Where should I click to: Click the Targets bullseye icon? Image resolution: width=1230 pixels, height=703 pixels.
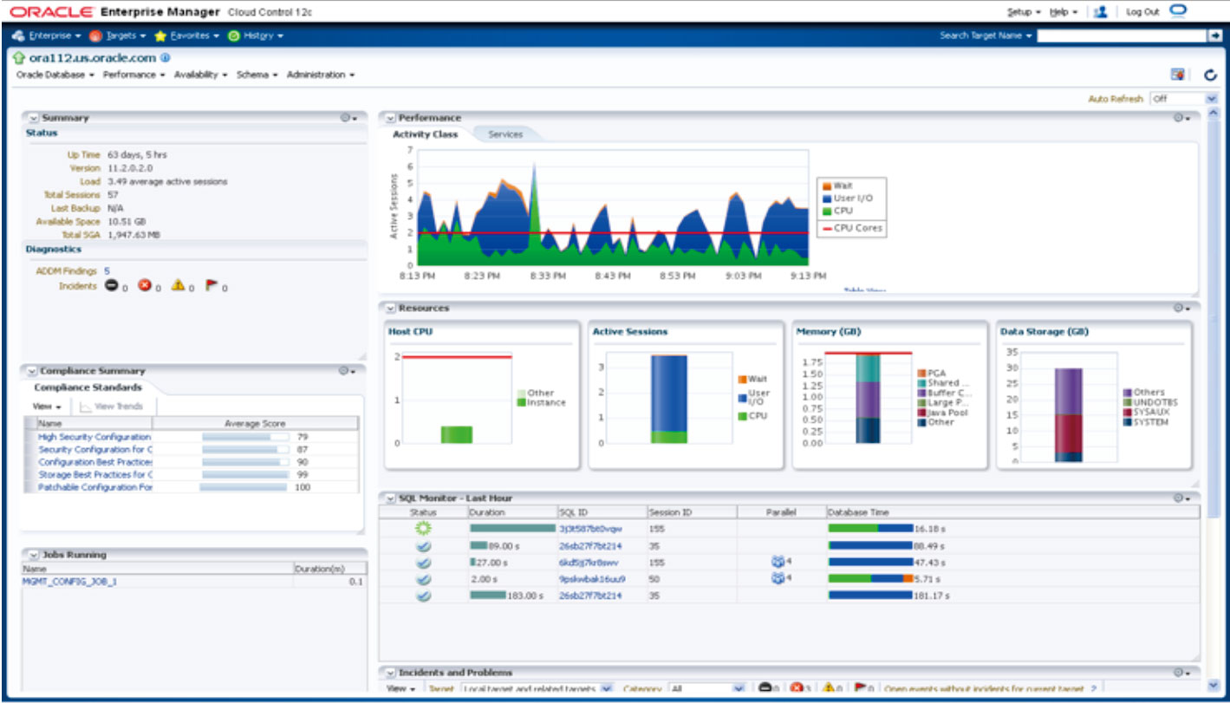tap(96, 36)
